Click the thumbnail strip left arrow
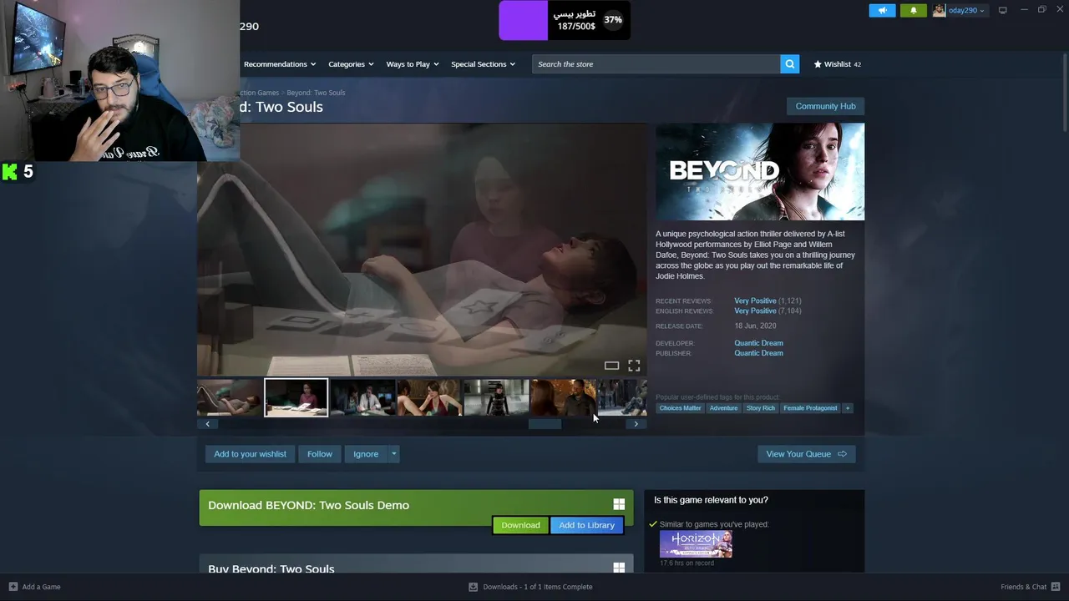 208,424
